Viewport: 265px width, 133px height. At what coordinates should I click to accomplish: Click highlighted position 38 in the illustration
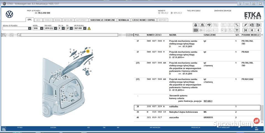(88, 51)
